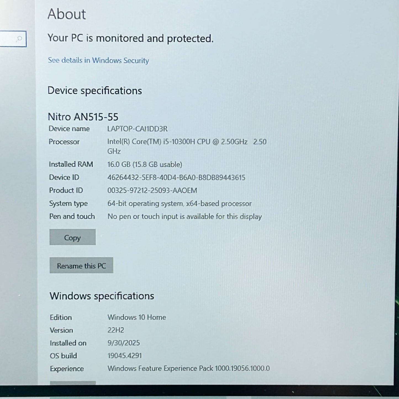Click the Product ID value 00325-97212-25093-AAOEM
The height and width of the screenshot is (399, 399).
(152, 191)
